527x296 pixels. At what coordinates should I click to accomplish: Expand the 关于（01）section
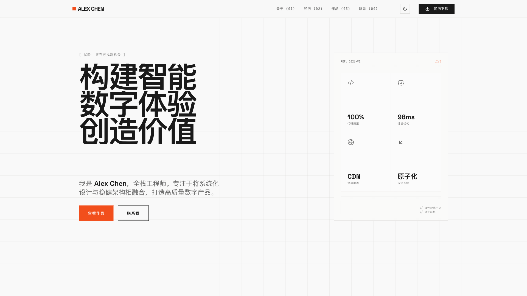click(285, 8)
